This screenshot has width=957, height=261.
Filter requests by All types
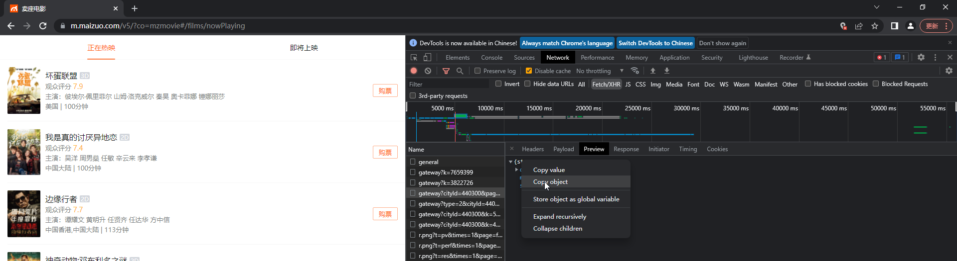(581, 85)
